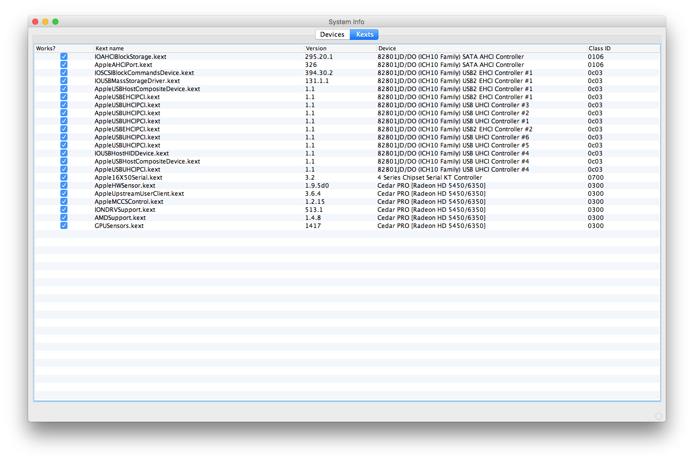694x462 pixels.
Task: Select version 394.30.2
Action: tap(319, 73)
